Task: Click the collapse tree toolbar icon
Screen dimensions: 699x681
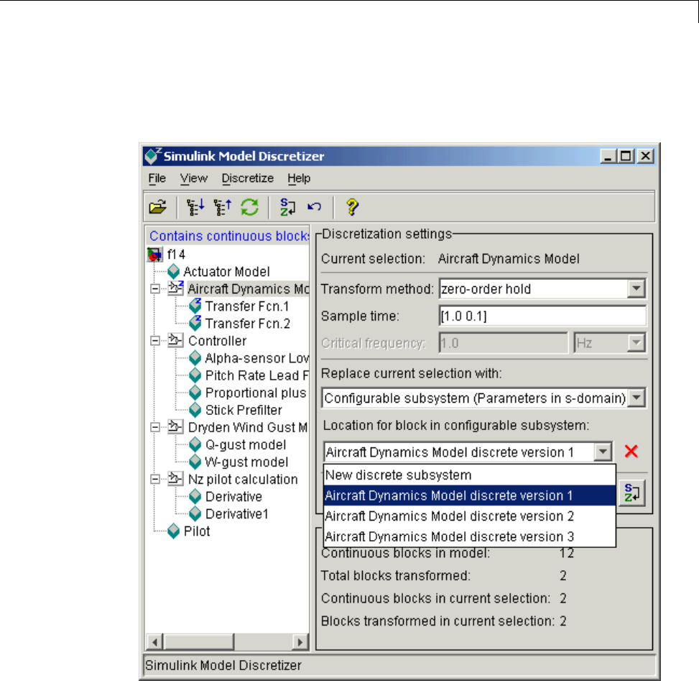Action: [223, 207]
